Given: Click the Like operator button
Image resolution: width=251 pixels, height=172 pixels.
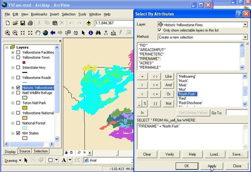Looking at the screenshot, I should pyautogui.click(x=168, y=77).
